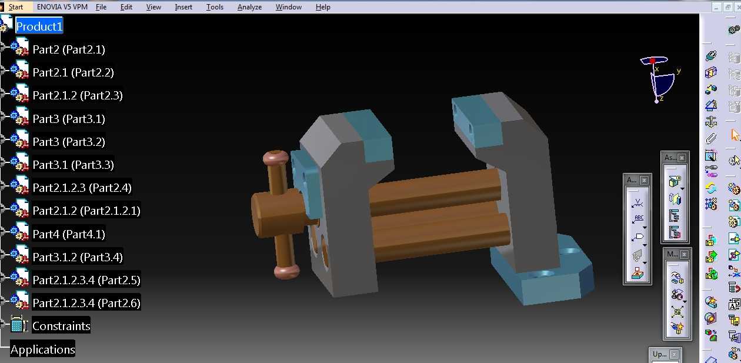This screenshot has height=363, width=741.
Task: Open the ENOVIA V5 VPM menu
Action: pyautogui.click(x=62, y=7)
